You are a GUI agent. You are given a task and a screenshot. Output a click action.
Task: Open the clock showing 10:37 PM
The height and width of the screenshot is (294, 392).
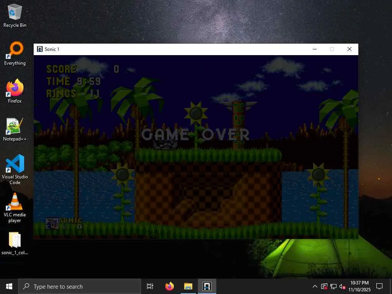359,286
